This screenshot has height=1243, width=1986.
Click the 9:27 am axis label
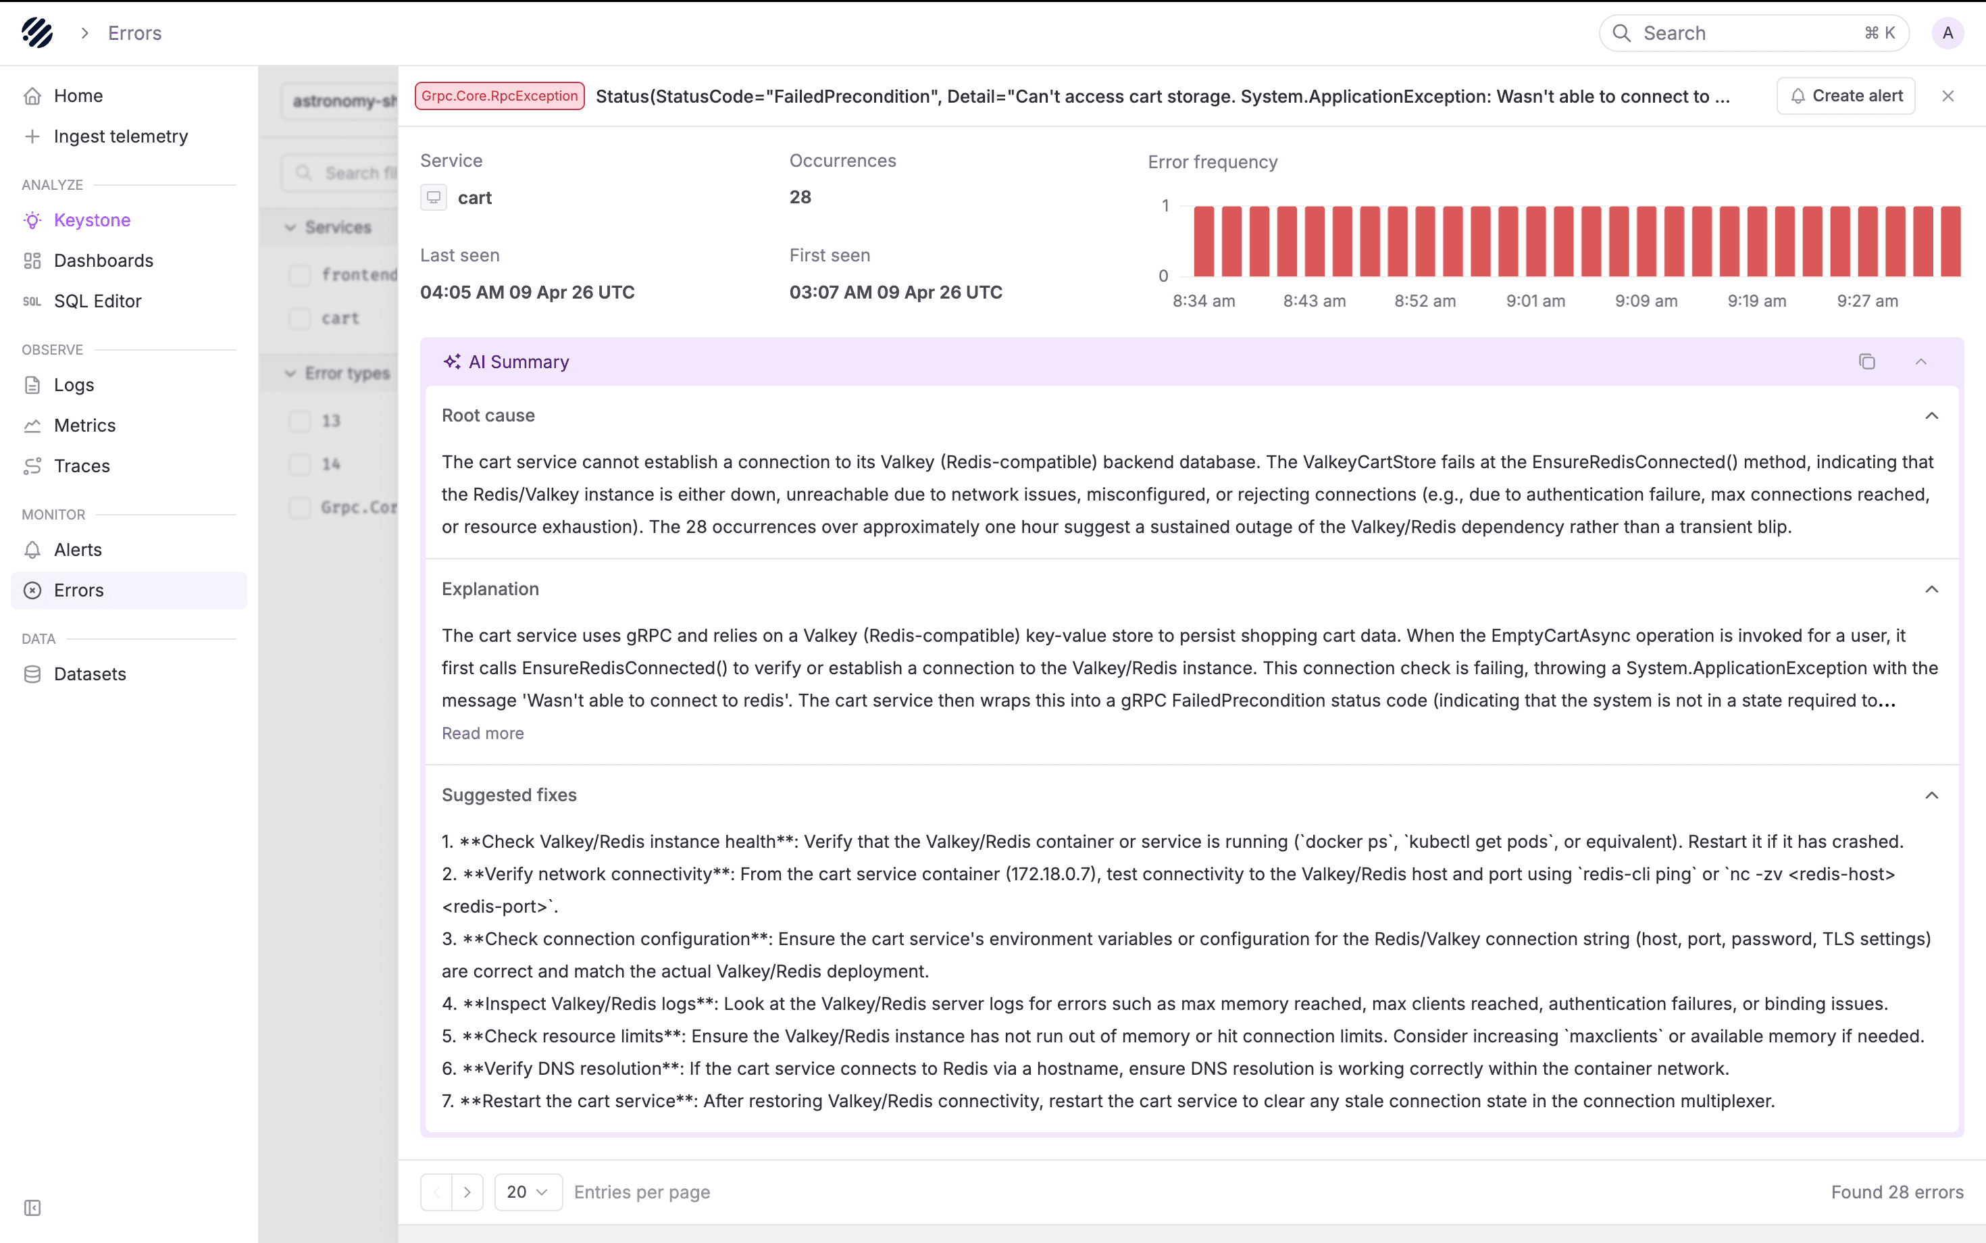pos(1868,301)
